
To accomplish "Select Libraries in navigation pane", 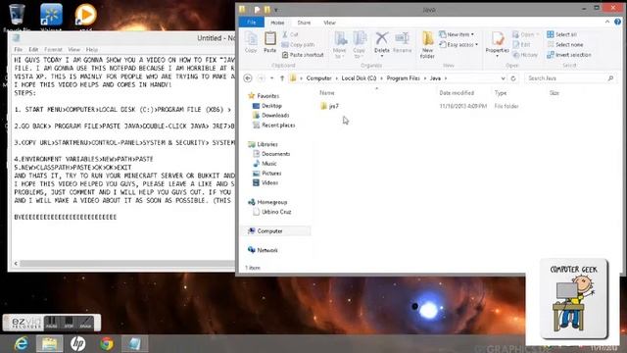I will tap(263, 144).
